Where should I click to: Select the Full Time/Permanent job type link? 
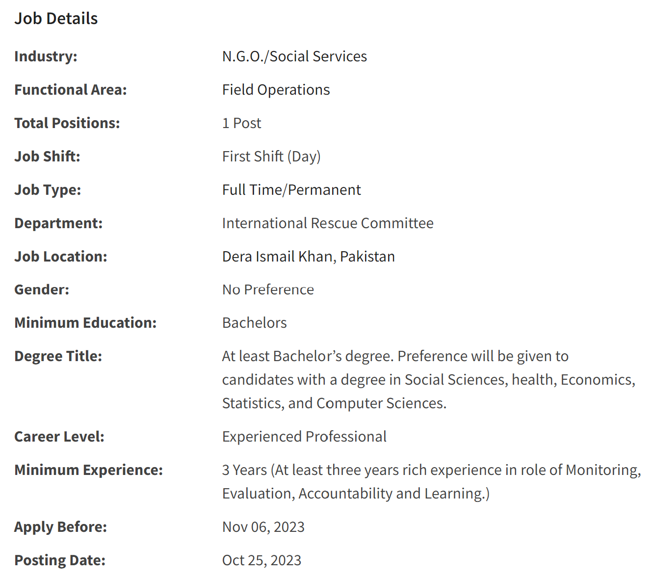point(291,190)
